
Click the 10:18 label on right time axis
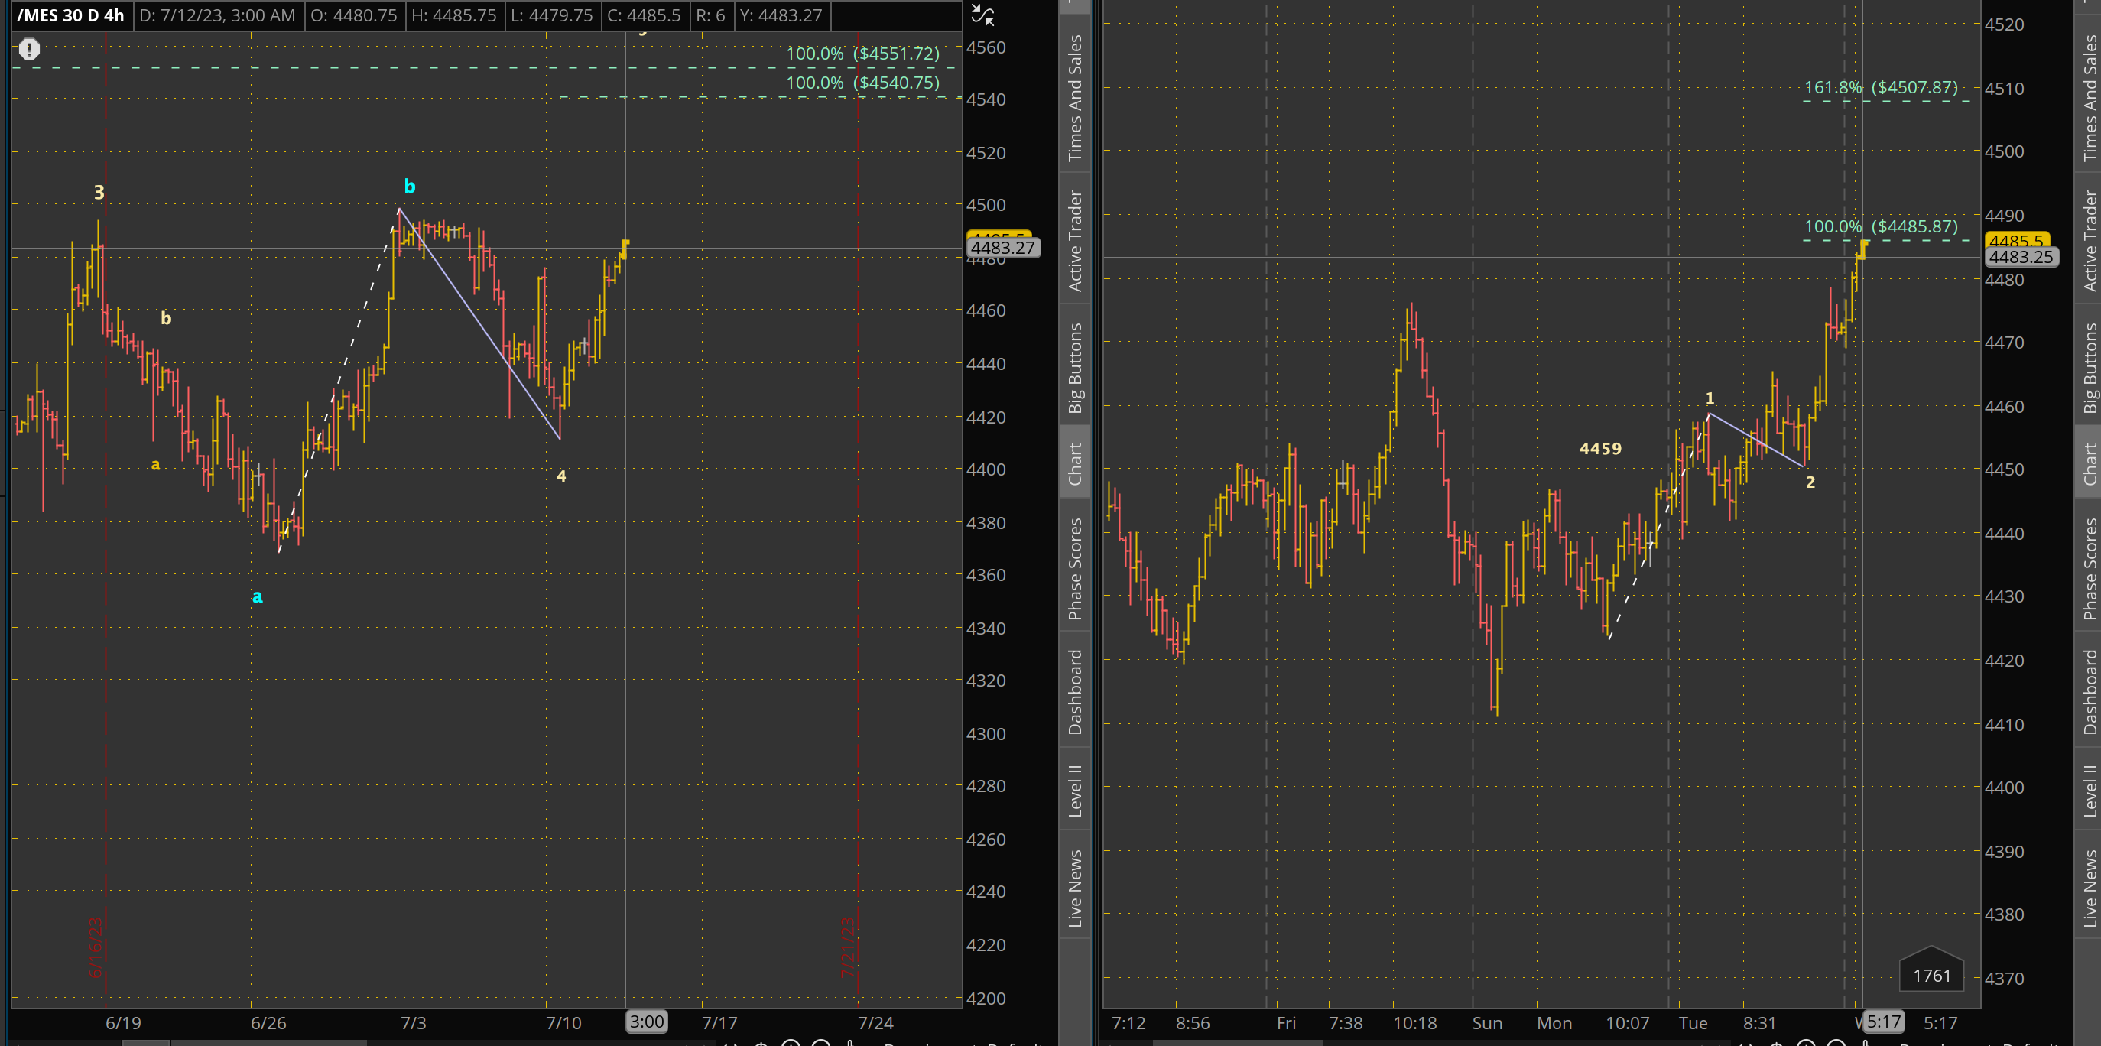[x=1414, y=1022]
